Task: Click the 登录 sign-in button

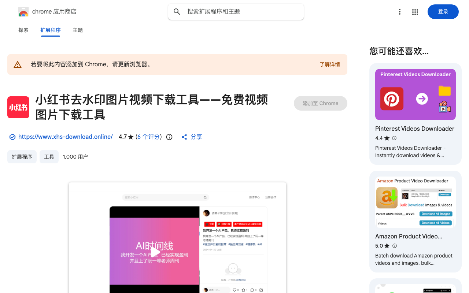Action: [443, 12]
